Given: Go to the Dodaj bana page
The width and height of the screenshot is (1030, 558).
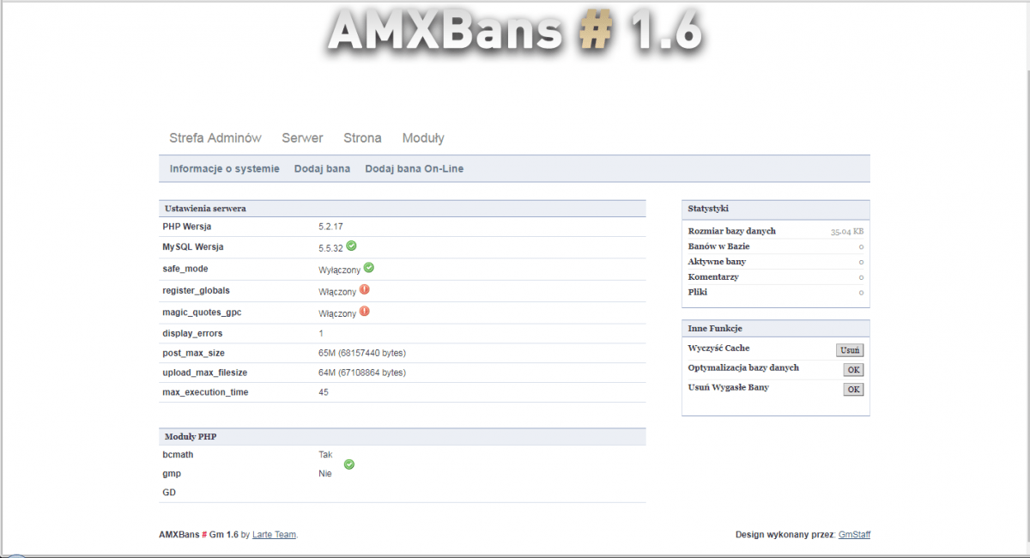Looking at the screenshot, I should point(322,169).
